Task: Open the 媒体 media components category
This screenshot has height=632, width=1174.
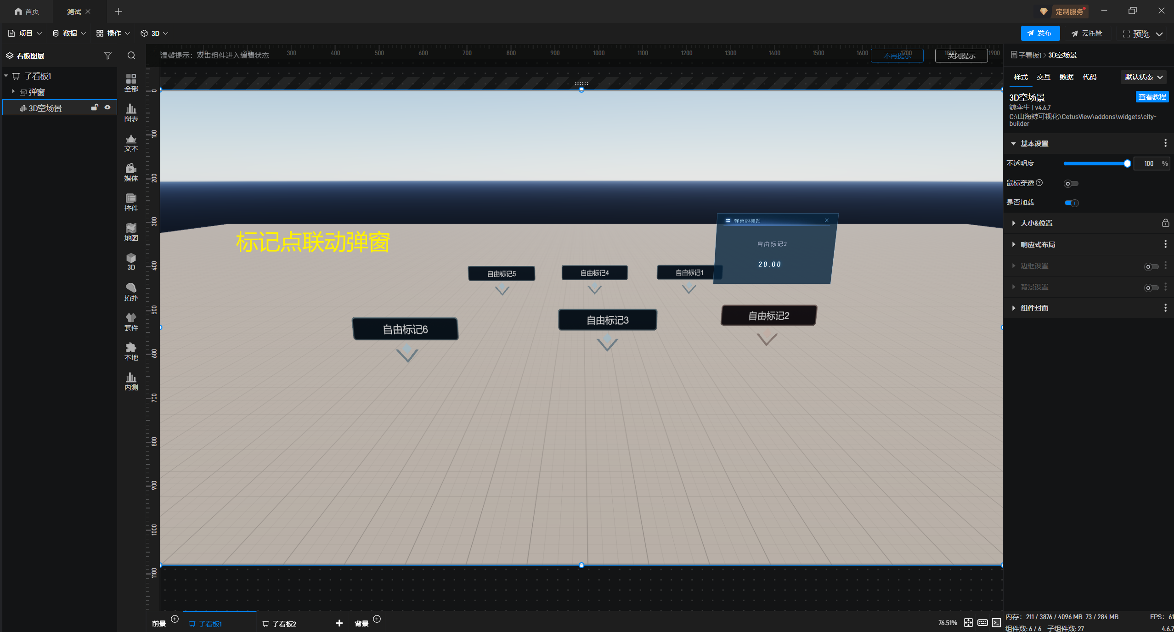Action: click(131, 172)
